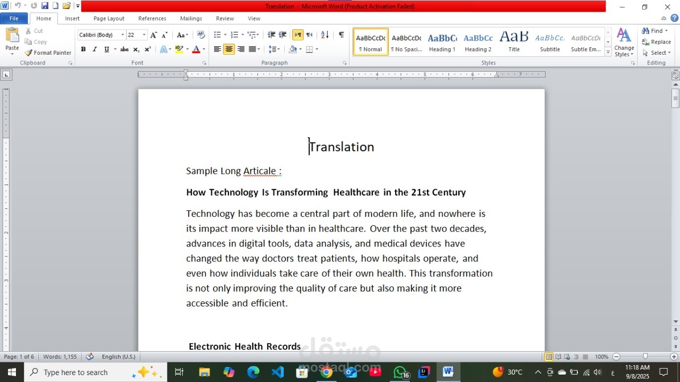This screenshot has width=680, height=382.
Task: Toggle left-to-right text direction
Action: 297,35
